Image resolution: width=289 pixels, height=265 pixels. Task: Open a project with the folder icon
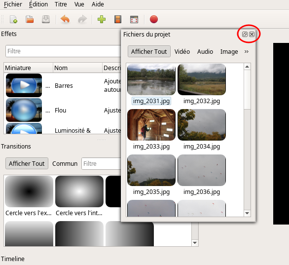coord(30,19)
